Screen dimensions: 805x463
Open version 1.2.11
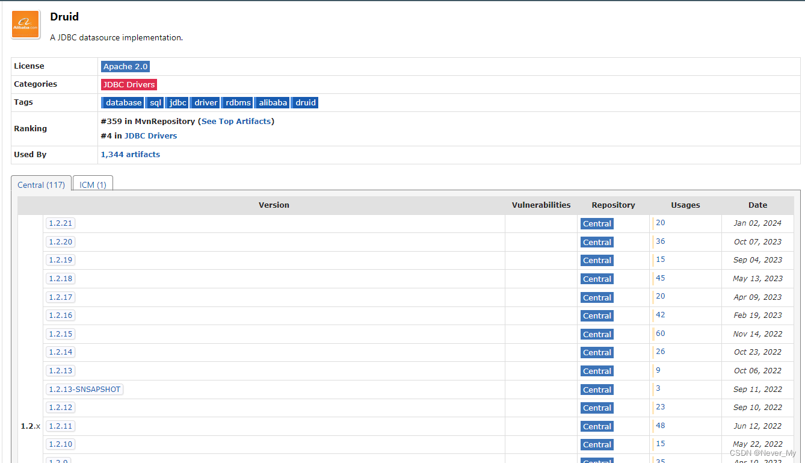(60, 426)
